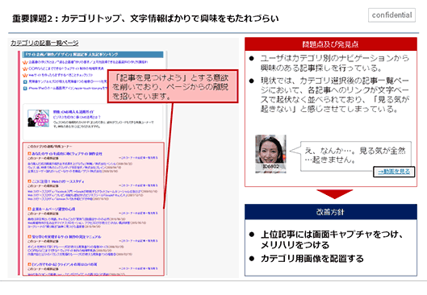Click the speech bubble quote 見る気が全然
427x295 pixels.
pyautogui.click(x=355, y=156)
